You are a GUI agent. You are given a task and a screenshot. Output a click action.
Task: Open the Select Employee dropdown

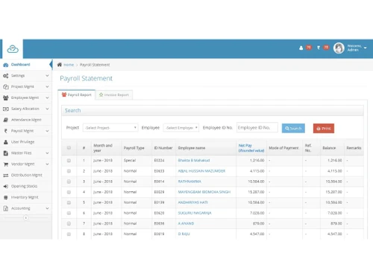point(181,128)
